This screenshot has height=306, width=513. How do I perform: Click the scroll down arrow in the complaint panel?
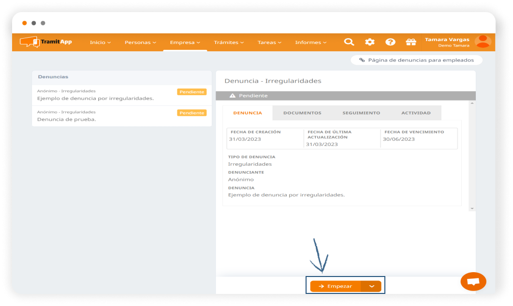pos(472,208)
